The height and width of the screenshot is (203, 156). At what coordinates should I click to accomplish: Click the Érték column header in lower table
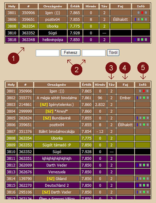[x=87, y=85]
